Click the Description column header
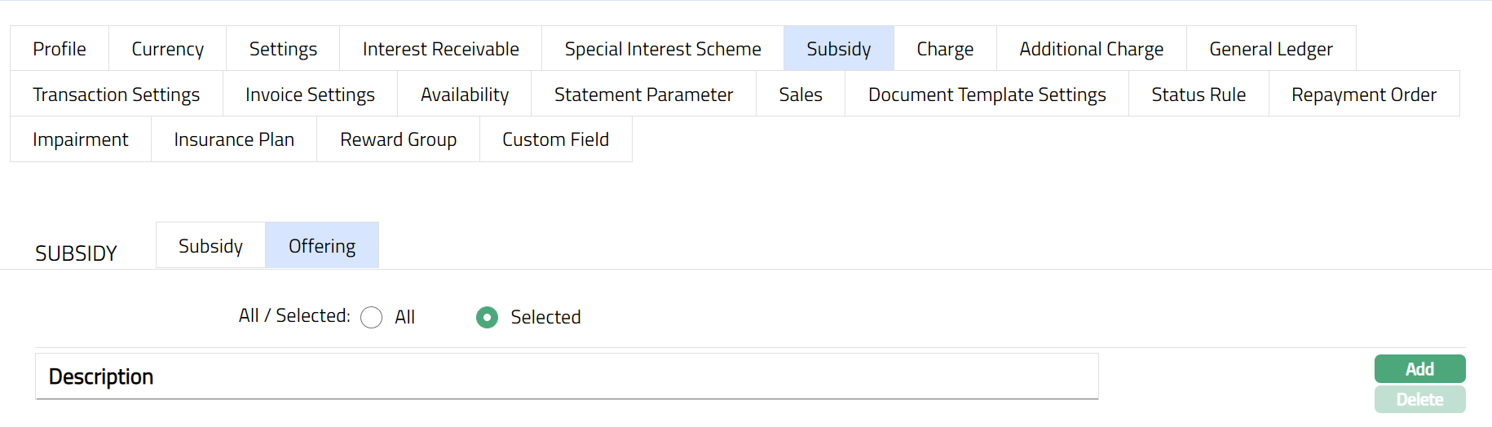Image resolution: width=1492 pixels, height=427 pixels. [101, 376]
